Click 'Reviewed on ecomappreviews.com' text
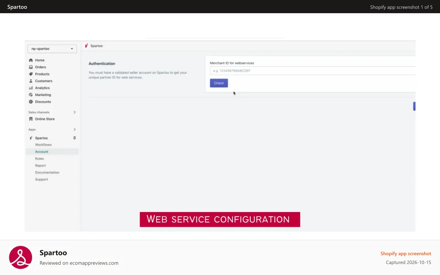This screenshot has width=440, height=275. [79, 263]
